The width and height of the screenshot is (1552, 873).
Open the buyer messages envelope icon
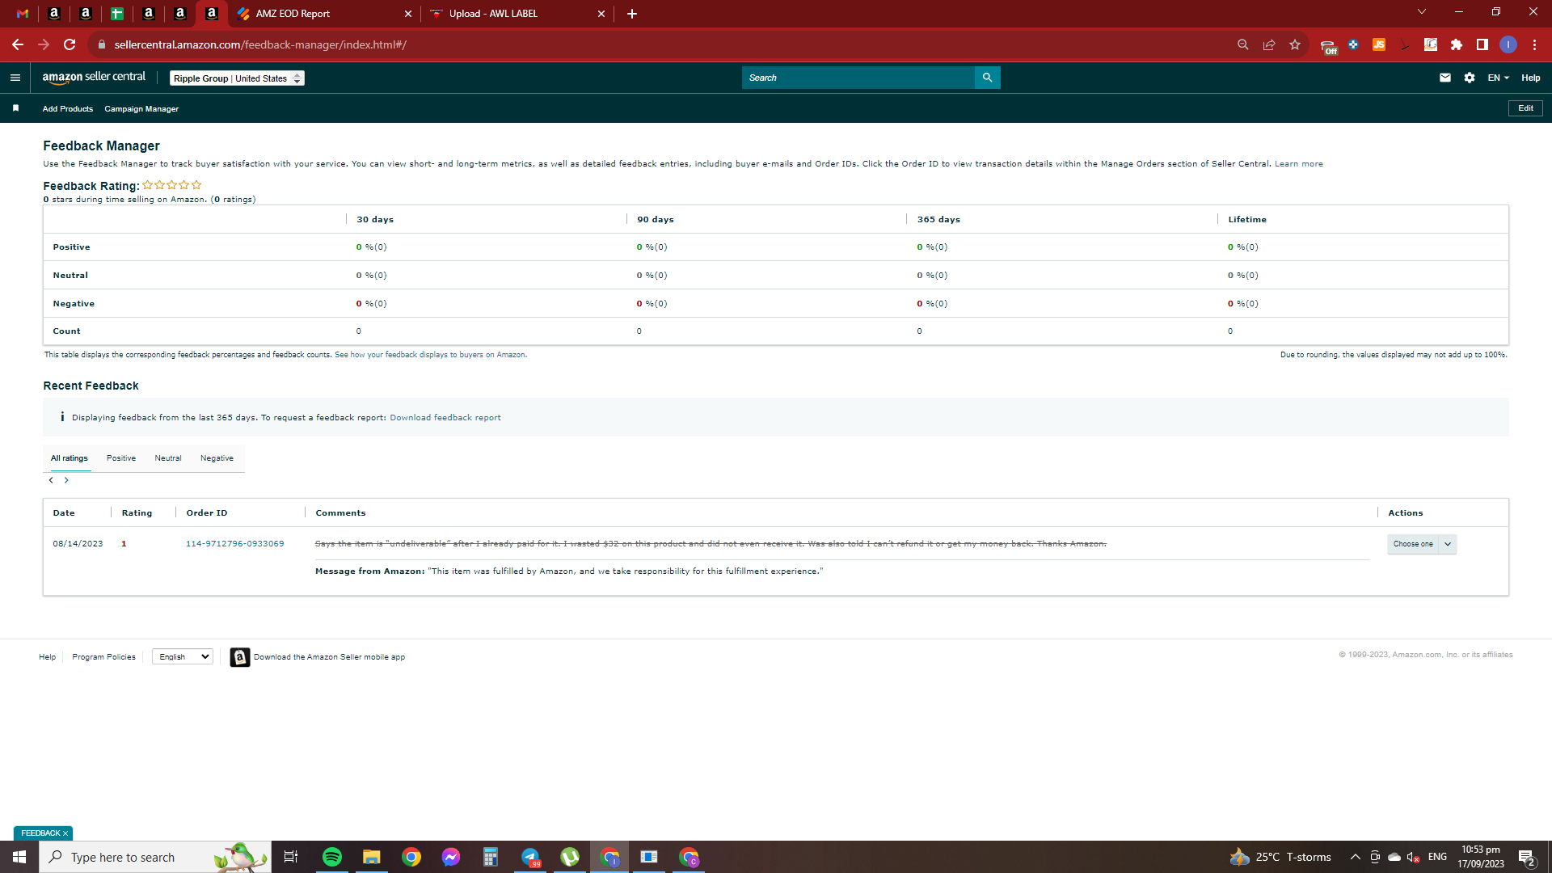[x=1445, y=78]
